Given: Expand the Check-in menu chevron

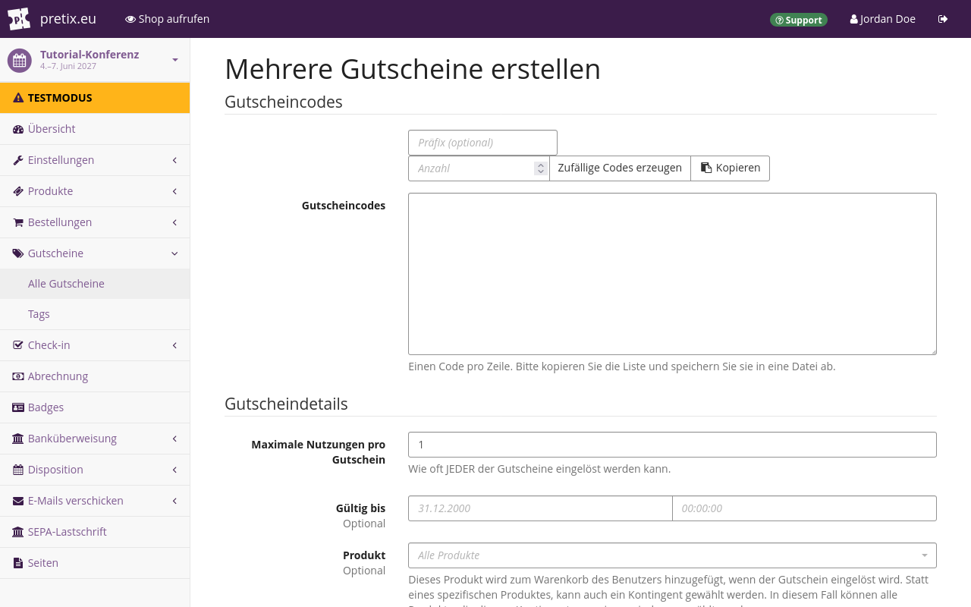Looking at the screenshot, I should [174, 345].
